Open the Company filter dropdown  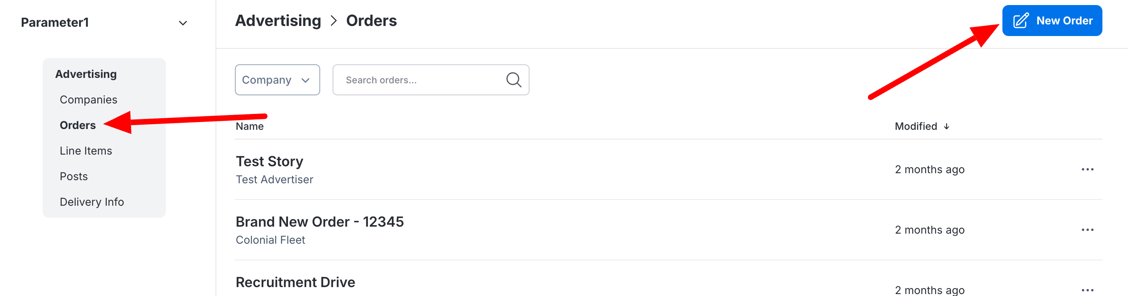[x=277, y=80]
